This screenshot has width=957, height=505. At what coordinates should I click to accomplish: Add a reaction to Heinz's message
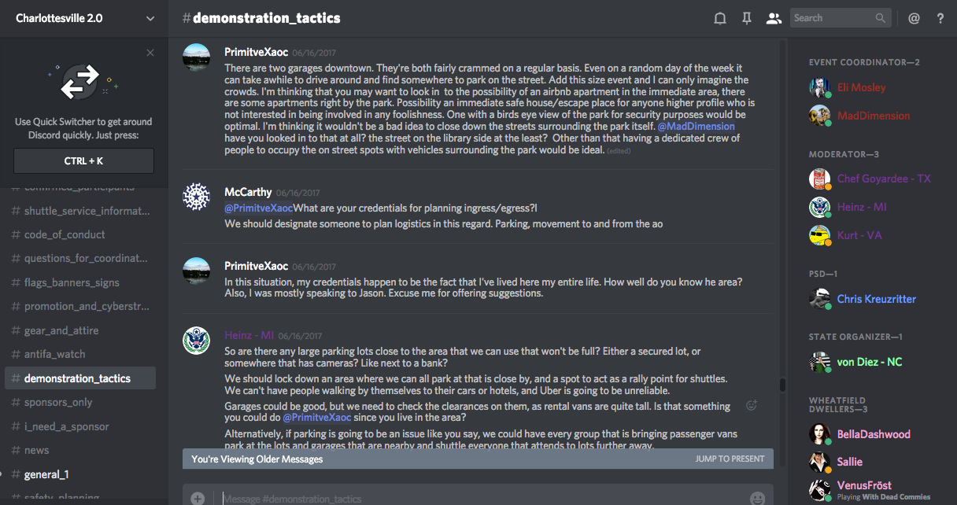[752, 406]
